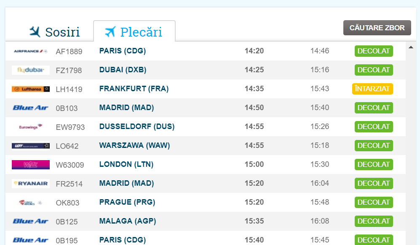Click the ÎNTARZIAT status badge for Frankfurt
This screenshot has width=420, height=245.
click(x=372, y=89)
